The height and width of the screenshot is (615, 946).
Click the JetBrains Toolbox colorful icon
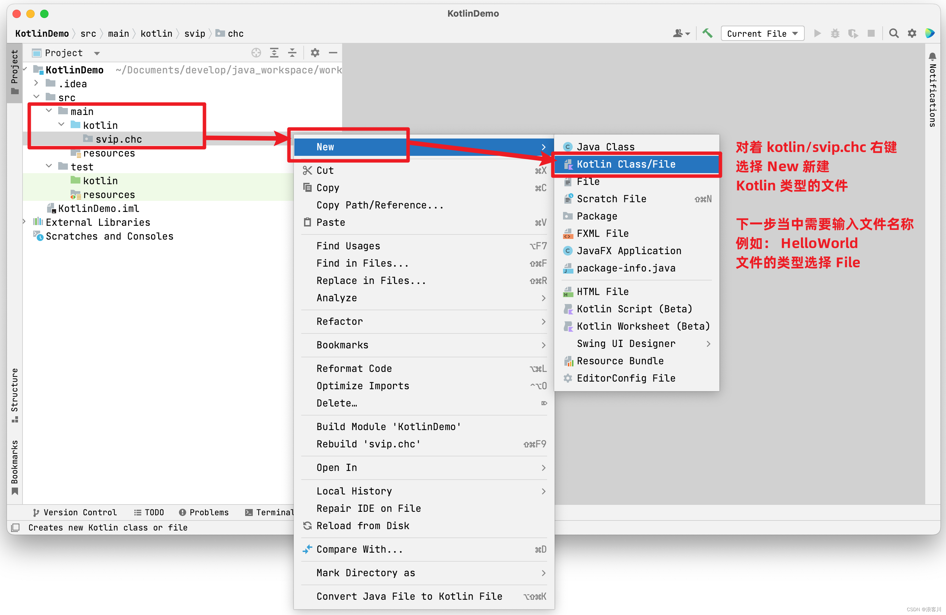[930, 33]
